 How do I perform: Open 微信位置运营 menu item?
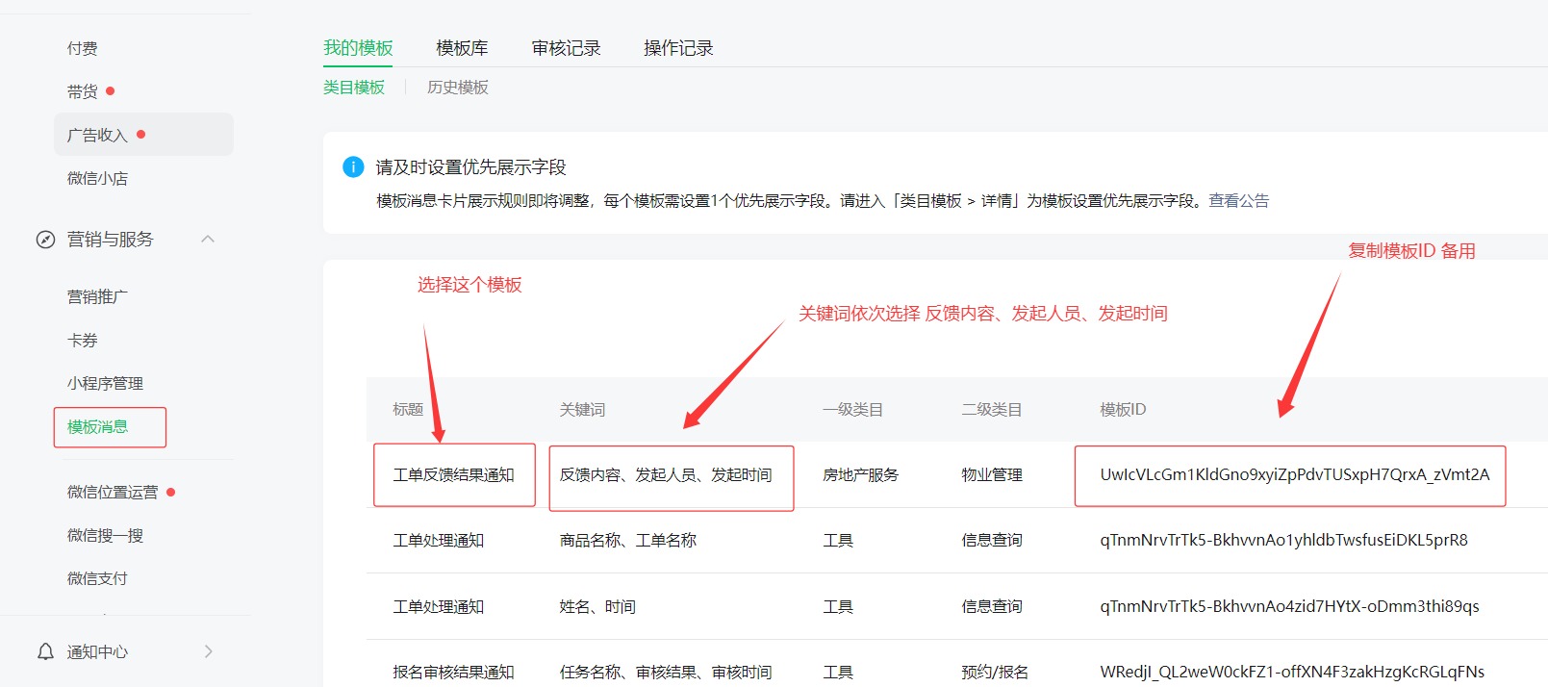click(x=113, y=492)
